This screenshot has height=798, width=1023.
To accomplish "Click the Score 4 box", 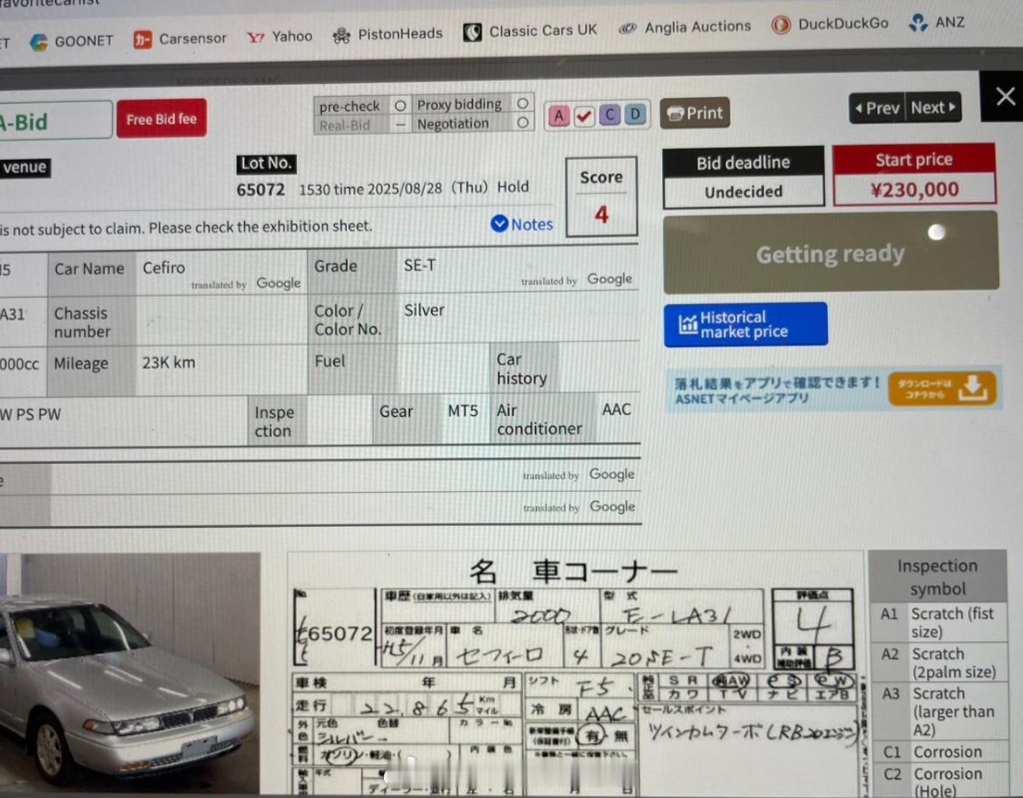I will (602, 197).
